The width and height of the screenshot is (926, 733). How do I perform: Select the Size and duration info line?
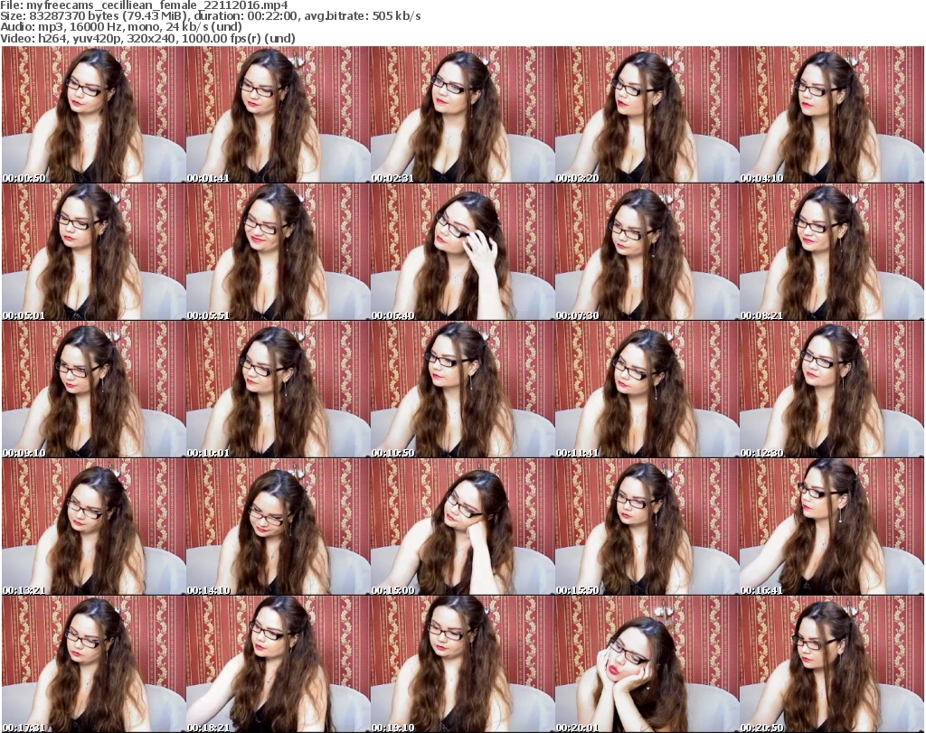pos(210,16)
